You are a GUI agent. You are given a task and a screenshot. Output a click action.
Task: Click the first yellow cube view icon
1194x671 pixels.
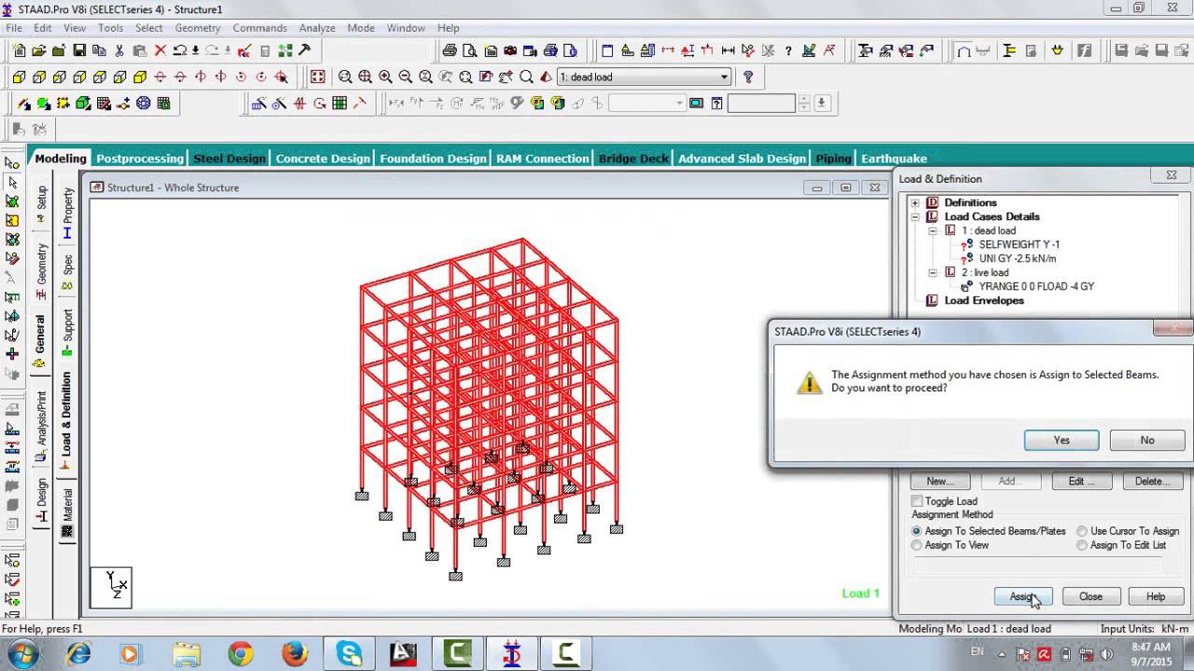point(19,77)
